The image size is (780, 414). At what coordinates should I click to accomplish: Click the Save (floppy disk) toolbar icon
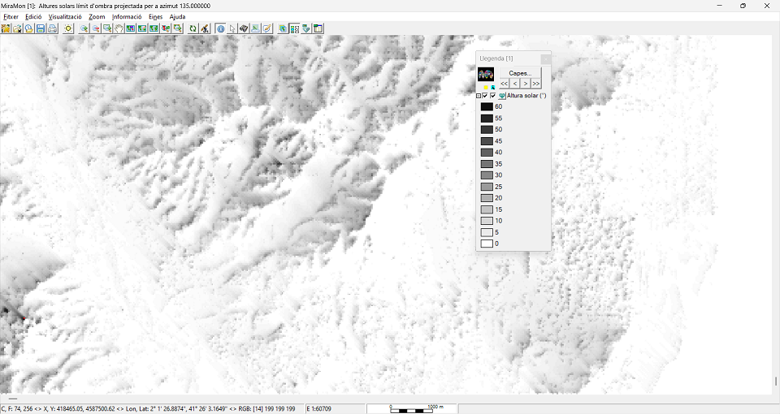[x=40, y=28]
